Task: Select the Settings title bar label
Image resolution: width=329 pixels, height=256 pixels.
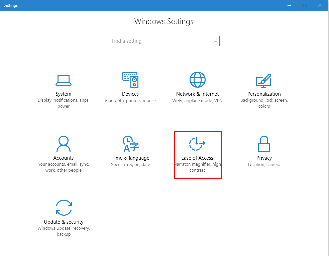Action: [x=10, y=5]
